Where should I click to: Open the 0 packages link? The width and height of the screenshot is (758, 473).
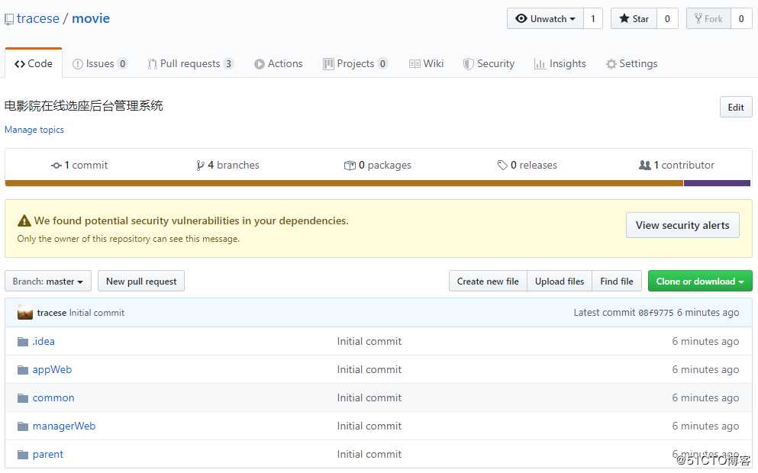pyautogui.click(x=378, y=165)
